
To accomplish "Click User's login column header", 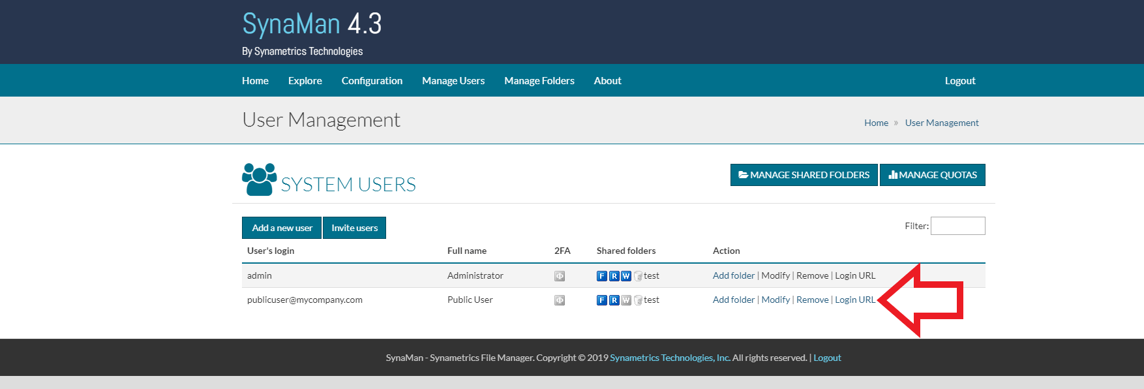I will click(x=271, y=251).
